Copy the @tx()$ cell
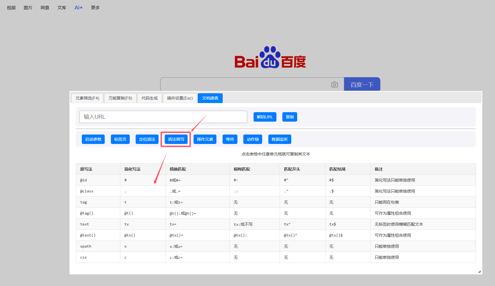This screenshot has height=286, width=495. point(348,235)
